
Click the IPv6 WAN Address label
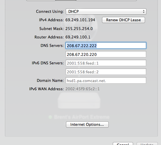click(x=46, y=89)
